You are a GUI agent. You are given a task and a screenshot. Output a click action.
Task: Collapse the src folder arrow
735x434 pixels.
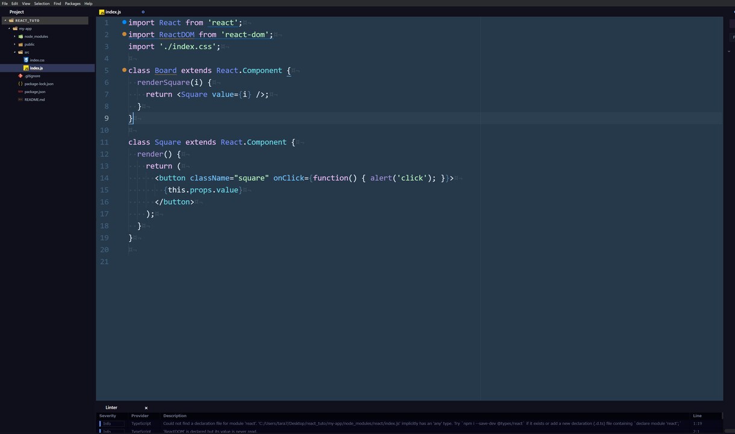click(14, 52)
